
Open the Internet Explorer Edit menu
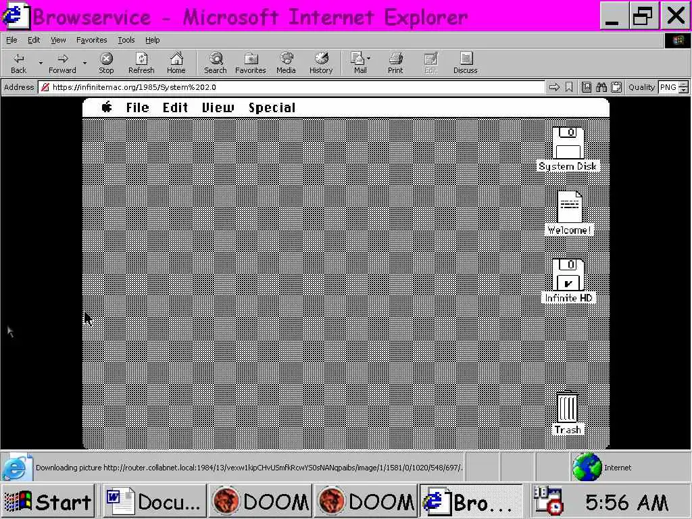(x=34, y=40)
